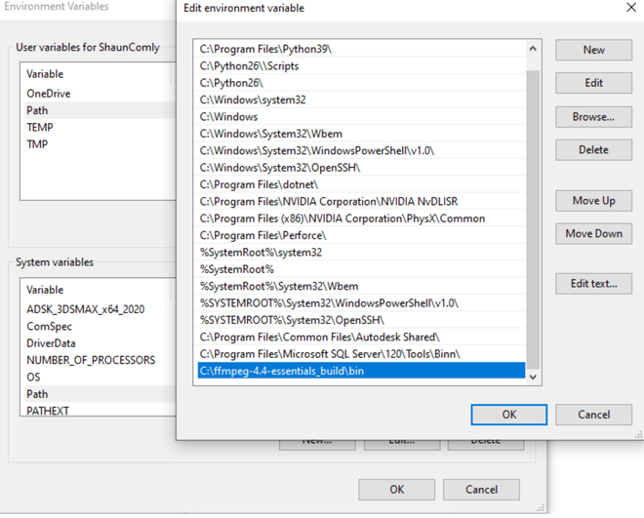
Task: Click Cancel in the Environment Variables window
Action: [481, 490]
